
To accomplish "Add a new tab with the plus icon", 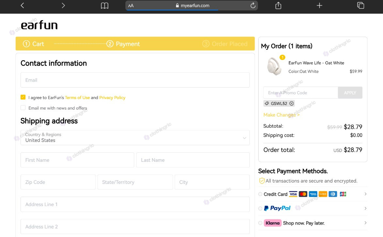I will (x=319, y=5).
